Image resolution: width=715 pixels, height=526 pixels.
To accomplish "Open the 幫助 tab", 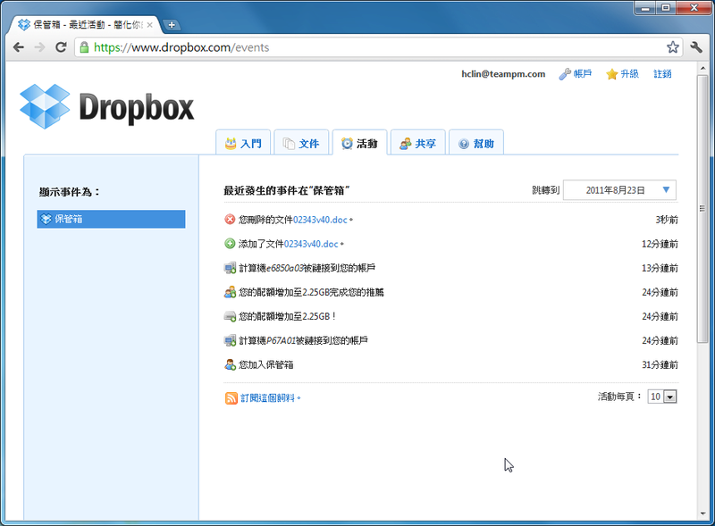I will 476,143.
